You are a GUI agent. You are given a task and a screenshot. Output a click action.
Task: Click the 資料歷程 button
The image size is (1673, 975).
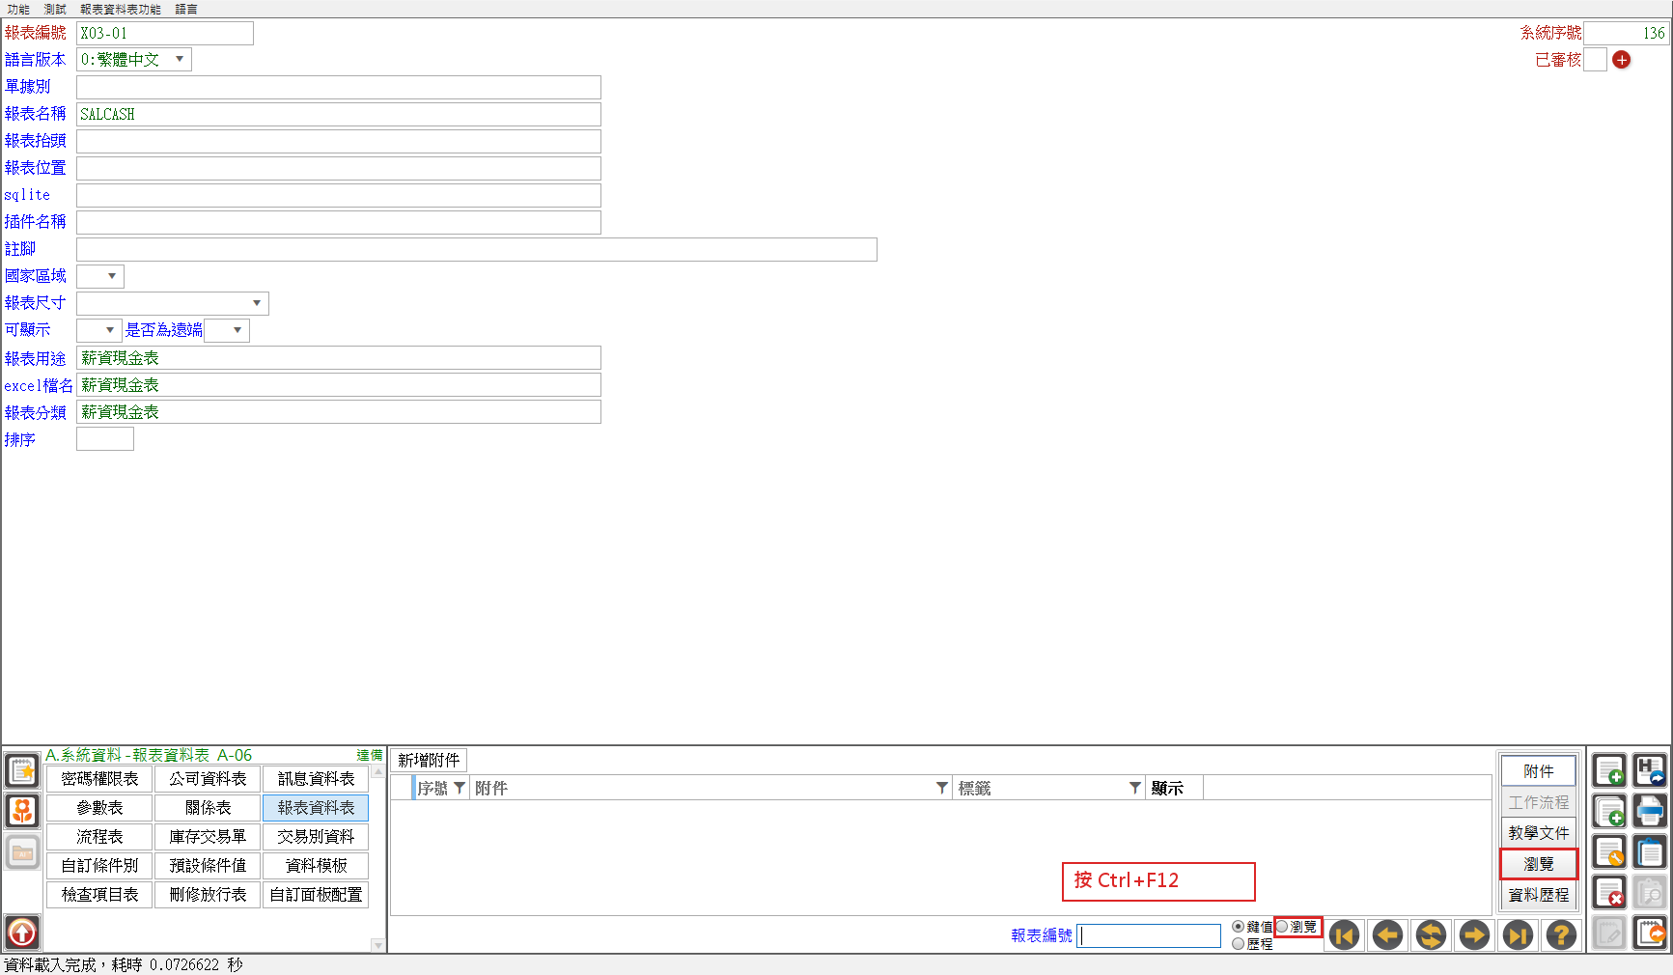pos(1539,895)
